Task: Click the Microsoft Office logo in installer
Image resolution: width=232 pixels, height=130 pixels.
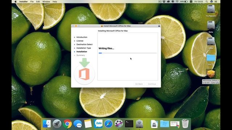Action: click(84, 74)
